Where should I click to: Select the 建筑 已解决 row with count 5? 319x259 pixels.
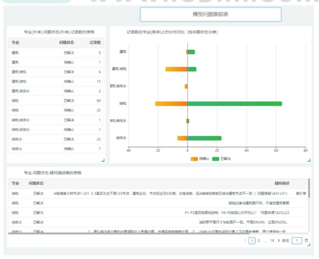tap(56, 53)
